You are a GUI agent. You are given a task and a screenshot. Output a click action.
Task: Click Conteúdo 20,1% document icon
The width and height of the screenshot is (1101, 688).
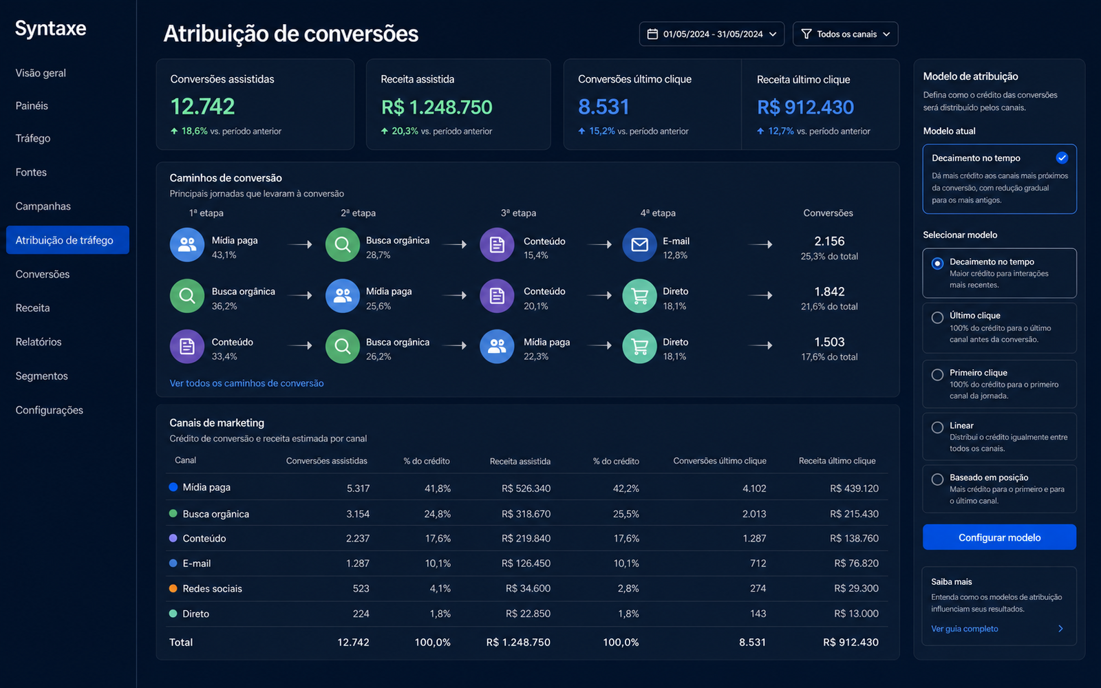pyautogui.click(x=497, y=296)
